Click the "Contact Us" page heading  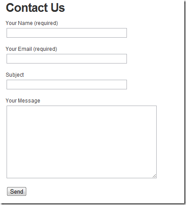point(35,8)
